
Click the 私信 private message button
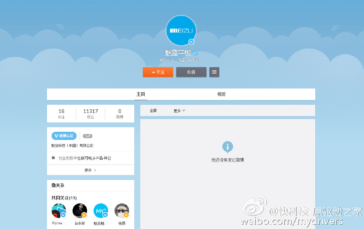(x=191, y=72)
